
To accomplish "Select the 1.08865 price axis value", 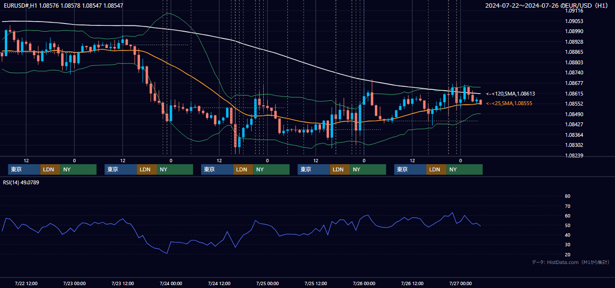I will click(x=574, y=52).
